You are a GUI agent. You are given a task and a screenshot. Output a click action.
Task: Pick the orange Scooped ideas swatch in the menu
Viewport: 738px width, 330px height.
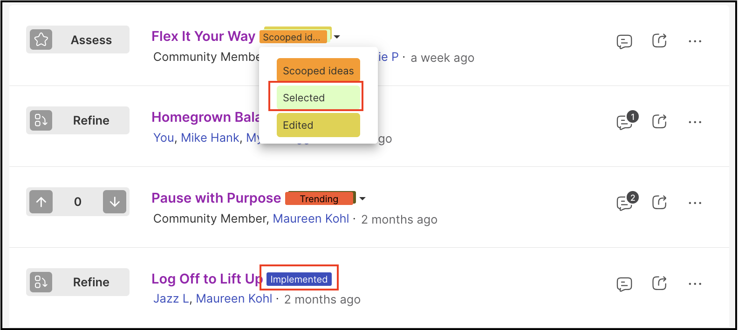[x=318, y=70]
